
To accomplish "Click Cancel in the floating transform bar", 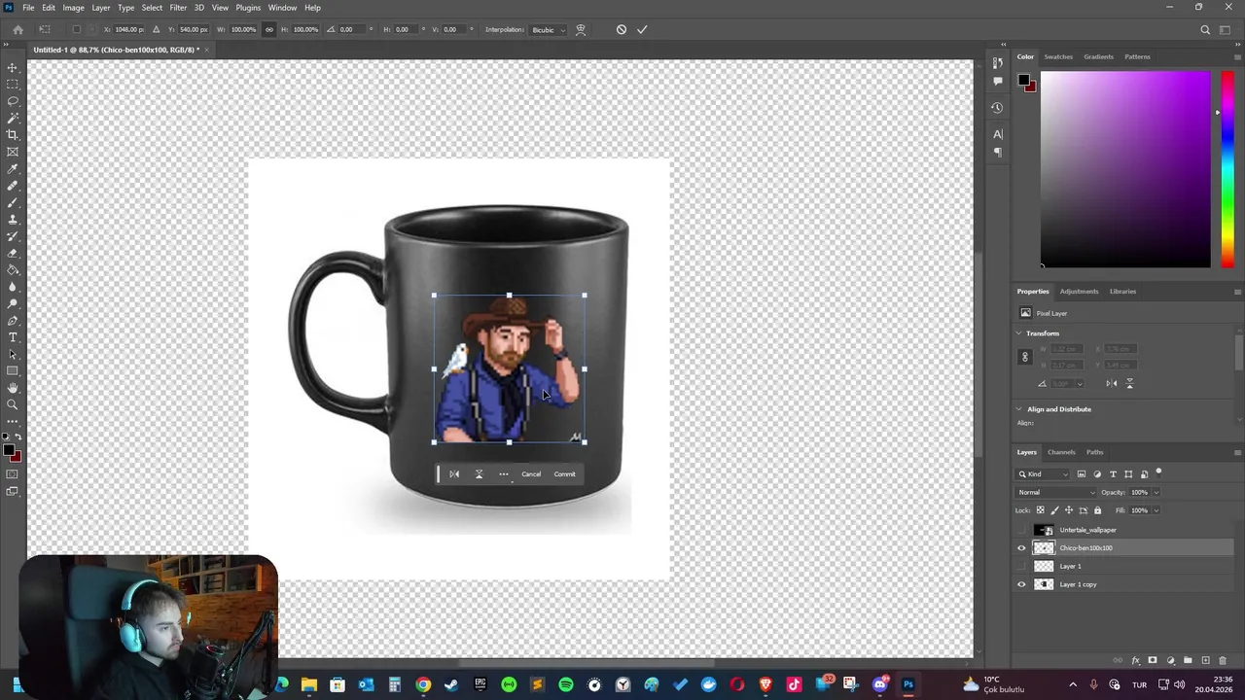I will tap(531, 474).
